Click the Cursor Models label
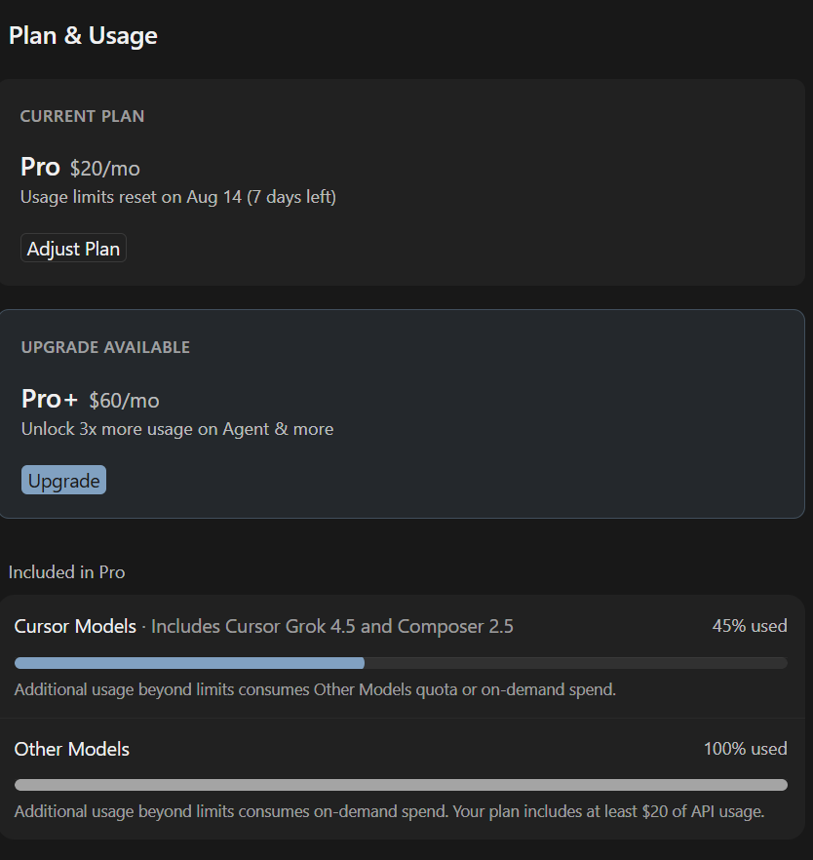 75,626
